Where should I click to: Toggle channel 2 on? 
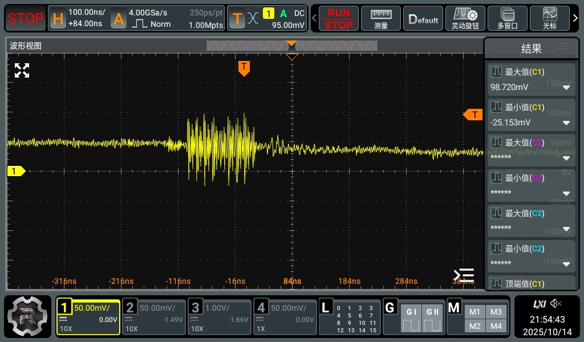155,317
